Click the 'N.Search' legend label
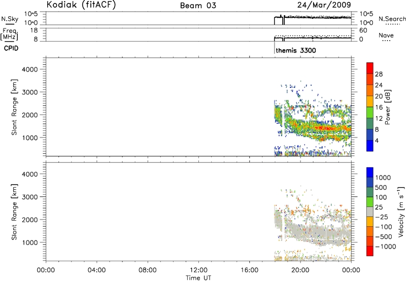 [x=392, y=19]
